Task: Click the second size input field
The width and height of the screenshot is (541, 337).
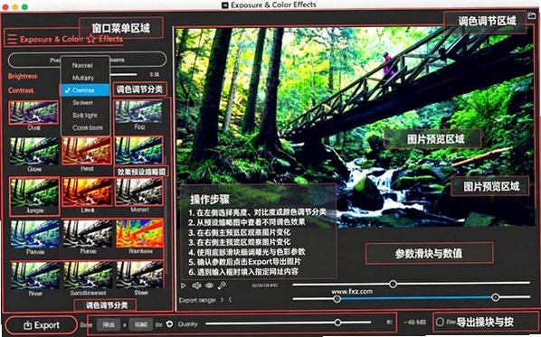Action: [140, 324]
